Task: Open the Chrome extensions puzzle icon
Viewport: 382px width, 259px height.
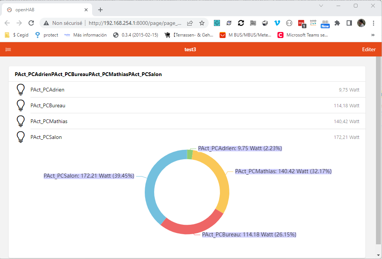Action: [x=337, y=23]
